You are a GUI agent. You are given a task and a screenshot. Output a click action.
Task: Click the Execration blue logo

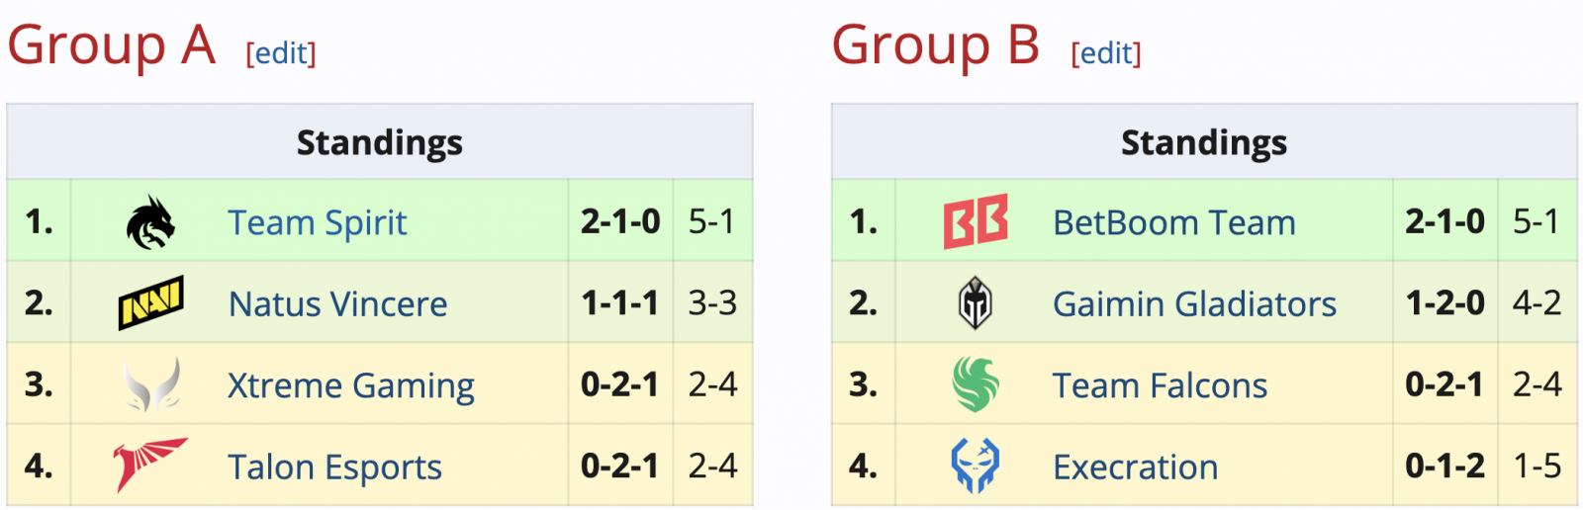click(x=976, y=466)
